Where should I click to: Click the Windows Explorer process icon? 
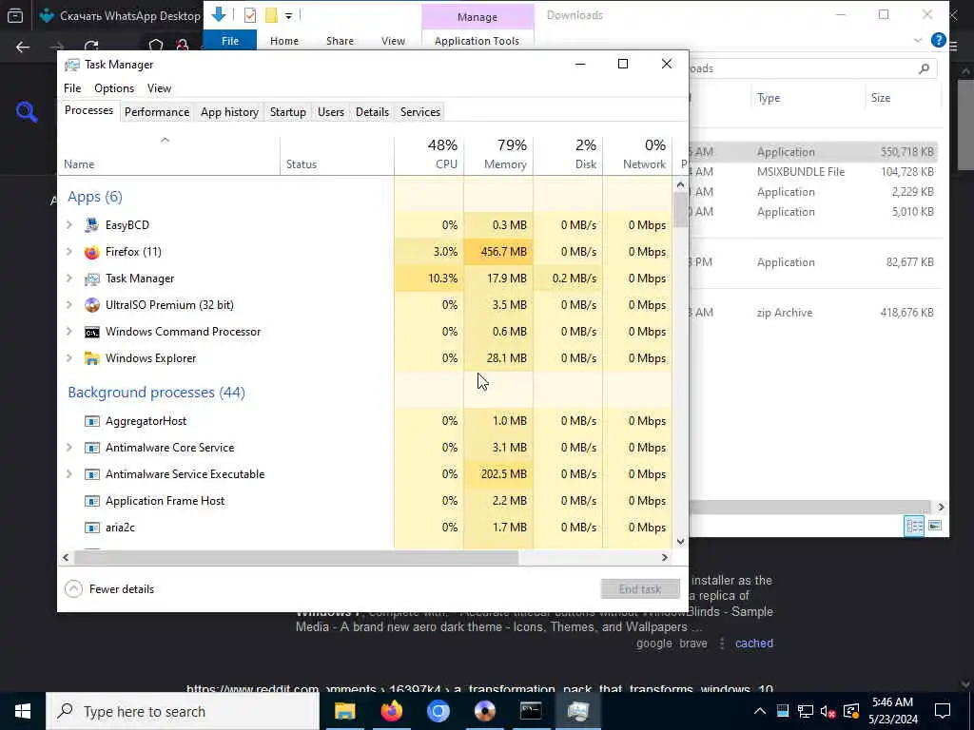tap(92, 358)
